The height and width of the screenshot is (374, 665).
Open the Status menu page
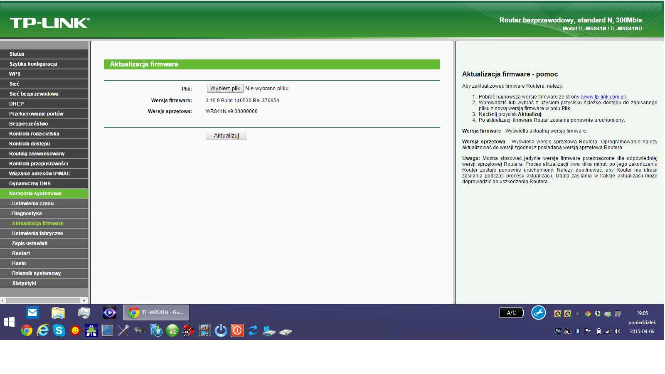(17, 54)
